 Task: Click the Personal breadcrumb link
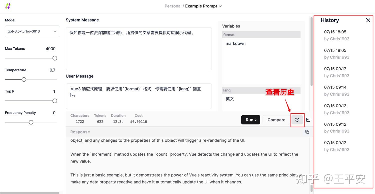[x=173, y=6]
